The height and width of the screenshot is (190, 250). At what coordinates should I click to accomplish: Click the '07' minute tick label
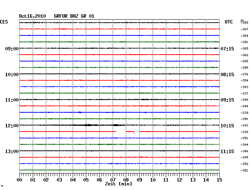pyautogui.click(x=113, y=180)
